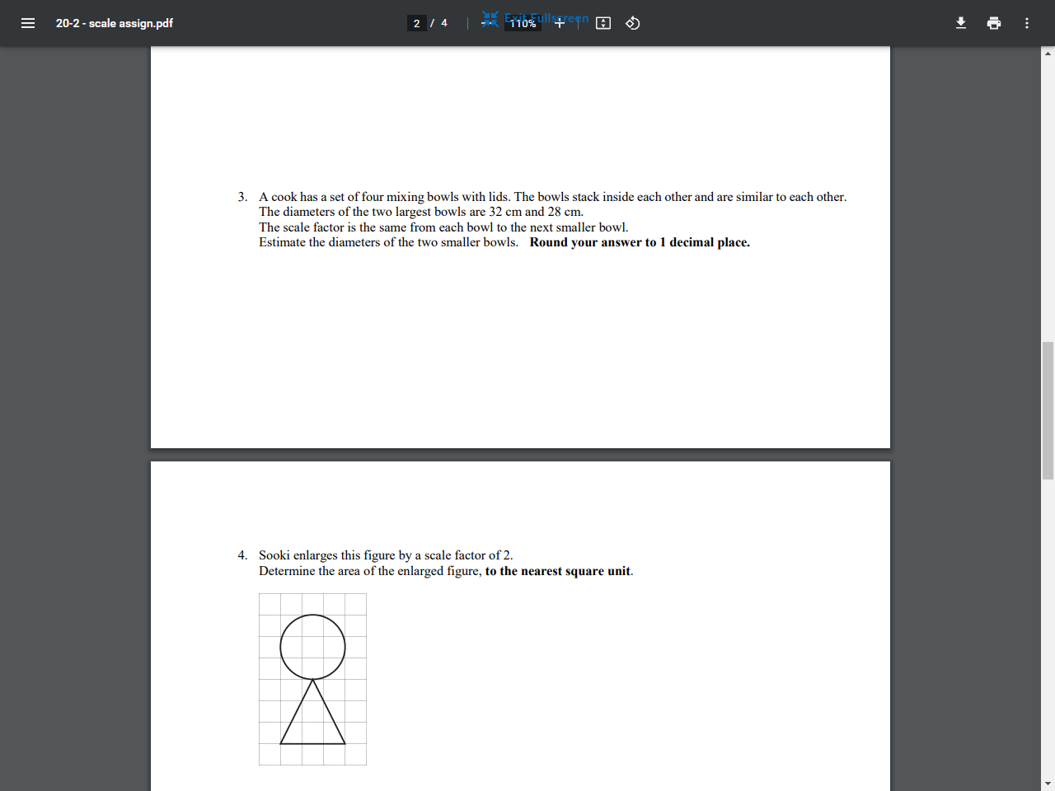Click the page count label 4
Image resolution: width=1055 pixels, height=791 pixels.
tap(444, 22)
